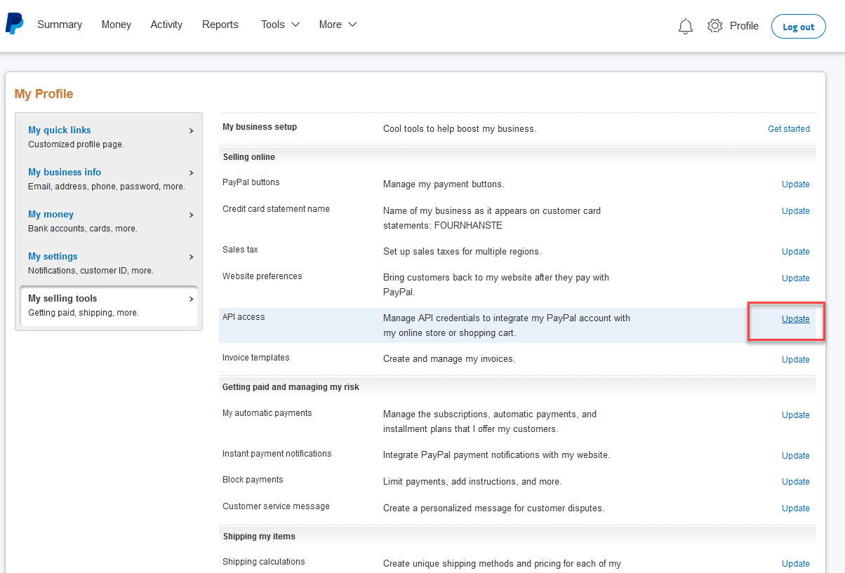Click the Customer service message label
845x573 pixels.
(276, 506)
